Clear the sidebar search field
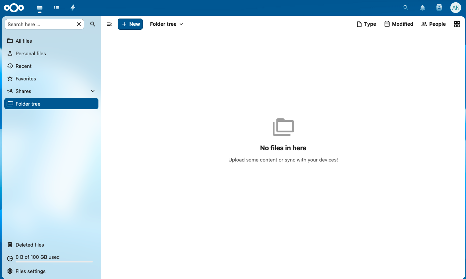Screen dimensions: 466x279 point(79,24)
